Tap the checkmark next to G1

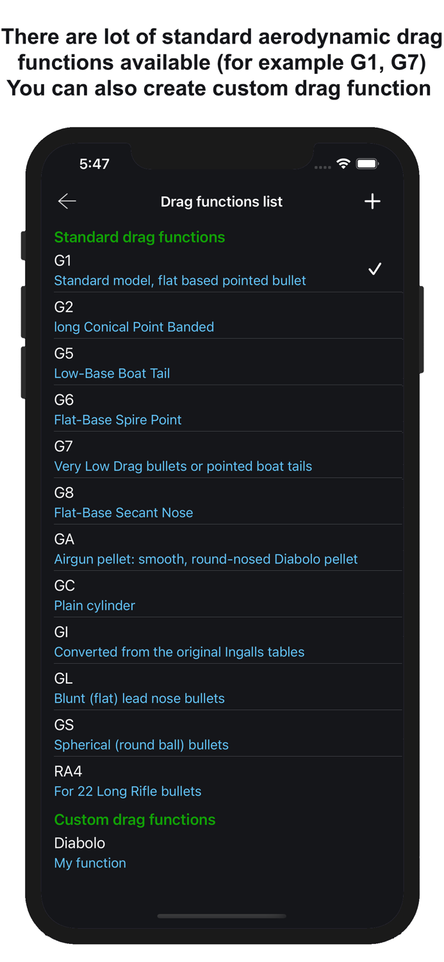pyautogui.click(x=375, y=269)
